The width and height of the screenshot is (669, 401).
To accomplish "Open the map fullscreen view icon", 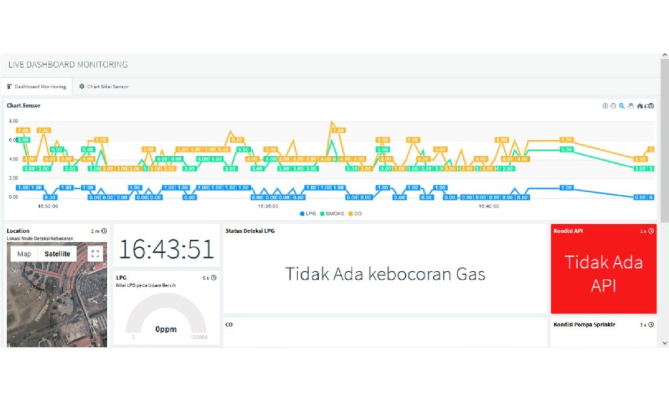I will [95, 254].
